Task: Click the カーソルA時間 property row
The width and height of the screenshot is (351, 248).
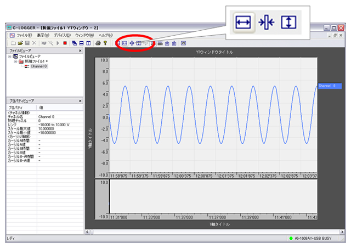Action: click(45, 140)
